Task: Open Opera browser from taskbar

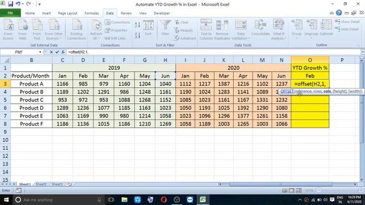Action: pos(164,200)
